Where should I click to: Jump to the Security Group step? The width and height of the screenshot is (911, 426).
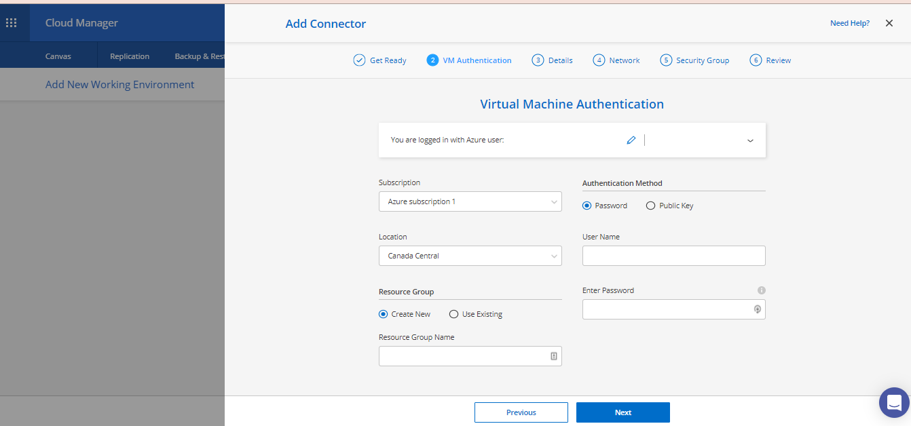click(x=694, y=60)
